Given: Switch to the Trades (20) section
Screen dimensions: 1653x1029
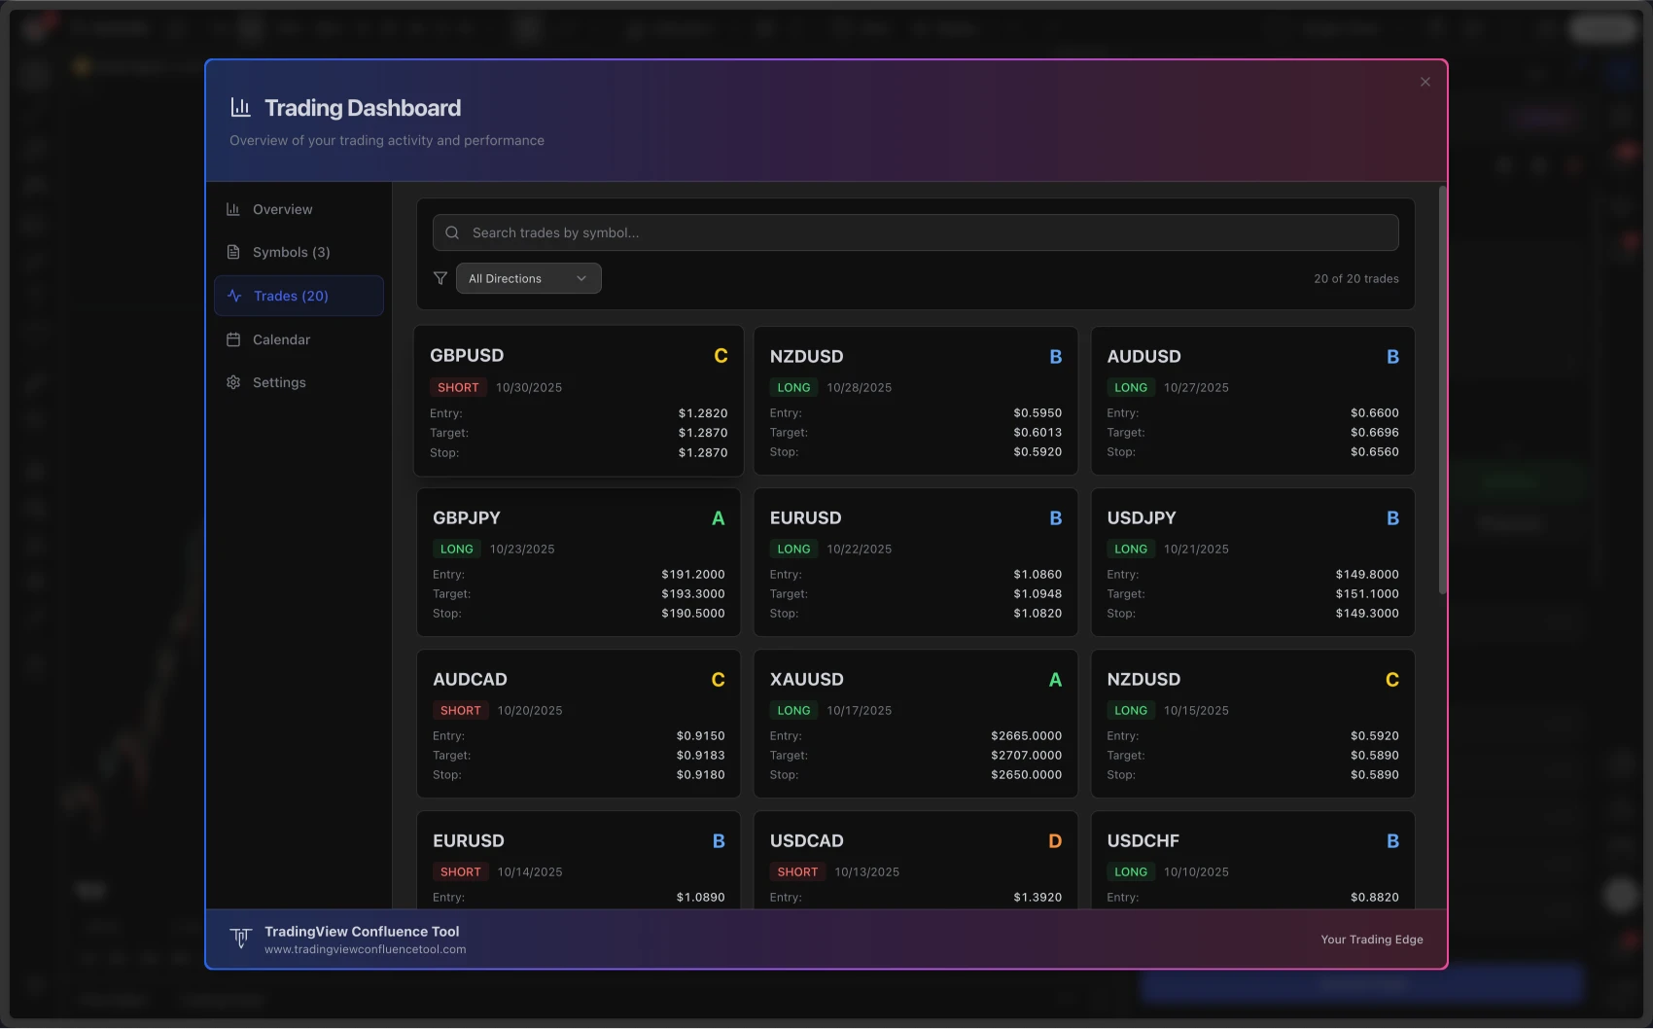Looking at the screenshot, I should [x=289, y=296].
